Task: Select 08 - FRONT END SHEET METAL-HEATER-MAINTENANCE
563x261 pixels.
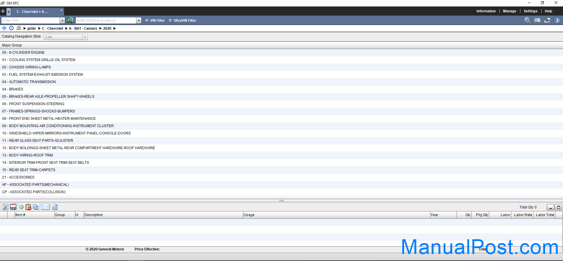Action: 281,119
